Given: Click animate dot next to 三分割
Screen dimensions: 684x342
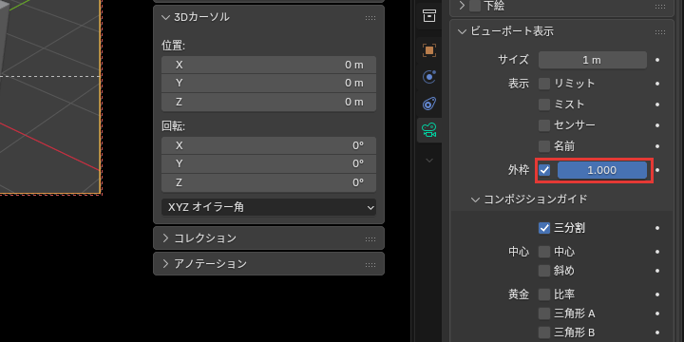Looking at the screenshot, I should coord(657,228).
